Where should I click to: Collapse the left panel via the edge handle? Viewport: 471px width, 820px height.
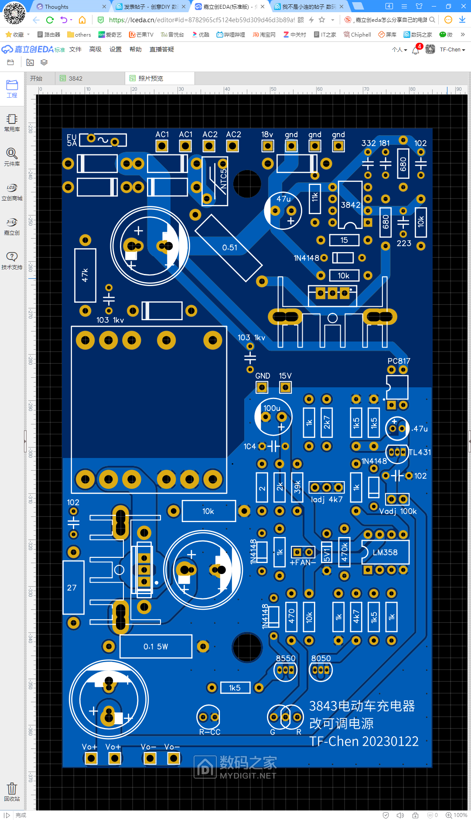coord(25,442)
